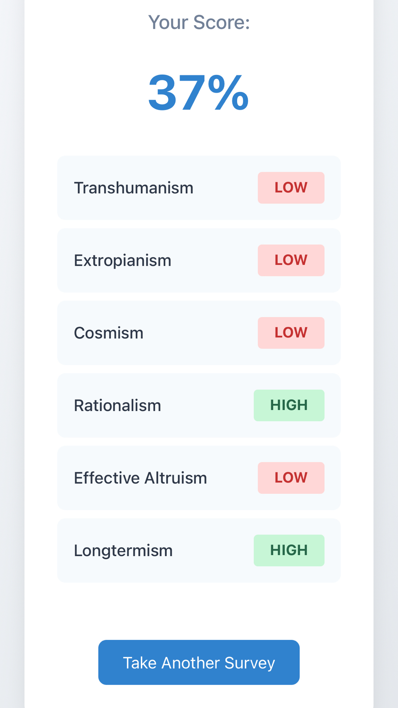Screen dimensions: 398x708
Task: Click the LOW badge beside Transhumanism
Action: point(291,188)
